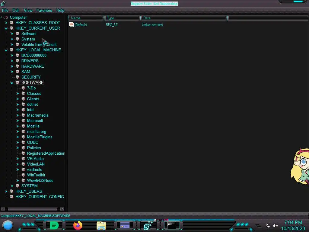
Task: Click the Mozilla key folder icon
Action: pyautogui.click(x=23, y=126)
